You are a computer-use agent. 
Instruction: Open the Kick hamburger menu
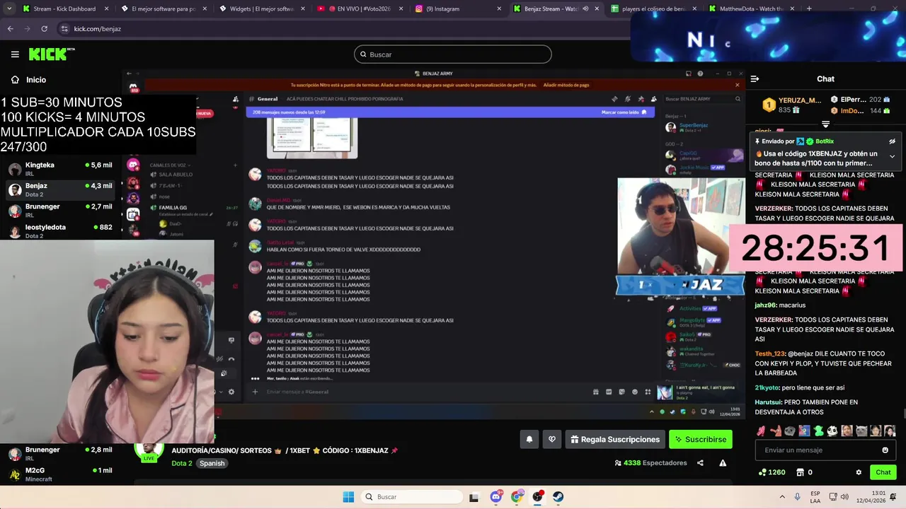[x=15, y=54]
